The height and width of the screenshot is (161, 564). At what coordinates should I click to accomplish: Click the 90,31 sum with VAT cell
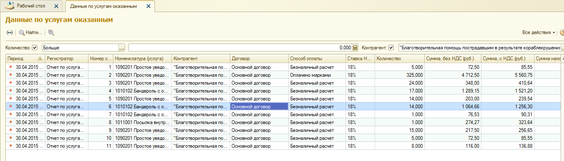508,114
